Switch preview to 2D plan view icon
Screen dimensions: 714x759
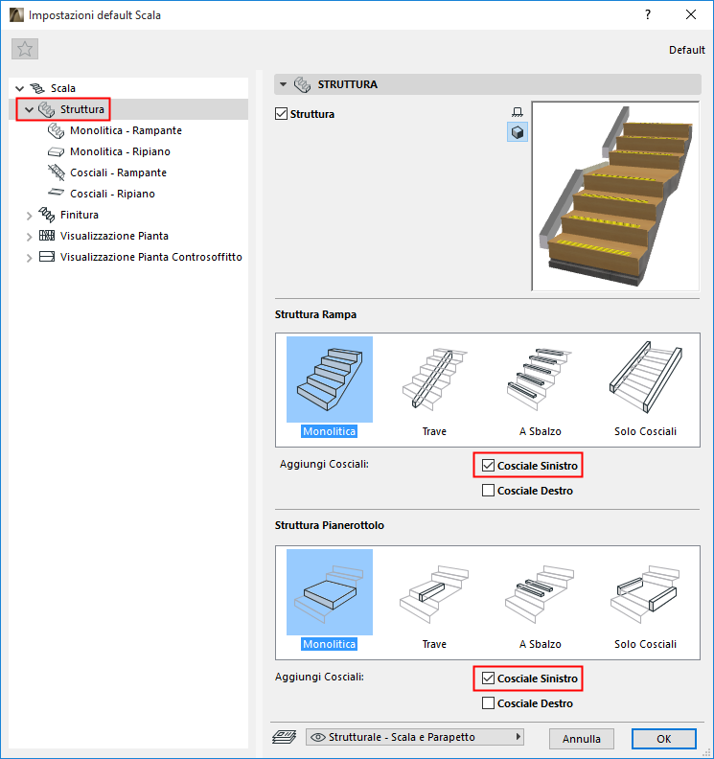click(x=517, y=112)
